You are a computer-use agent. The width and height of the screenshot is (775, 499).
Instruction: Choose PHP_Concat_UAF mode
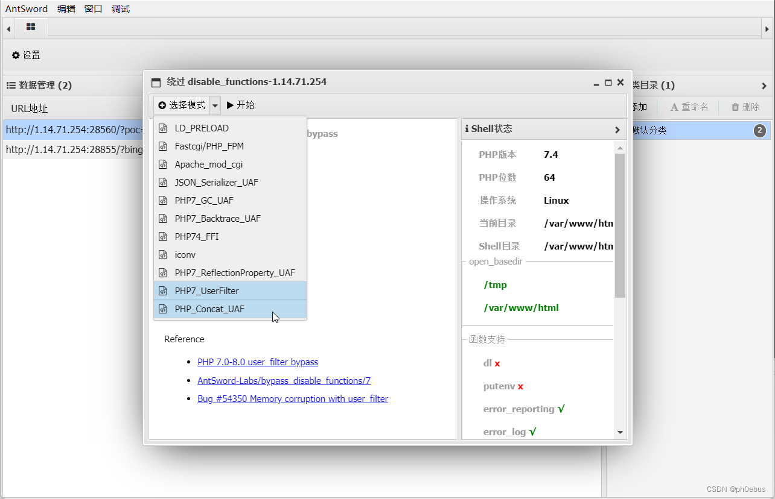click(230, 309)
